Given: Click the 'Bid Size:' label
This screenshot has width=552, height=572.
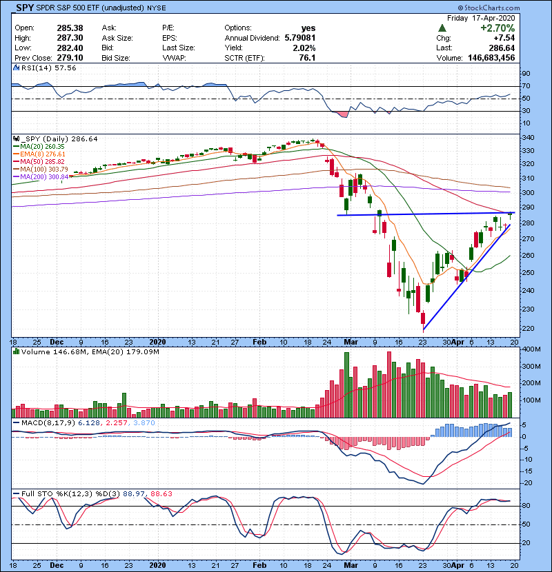Looking at the screenshot, I should tap(116, 58).
